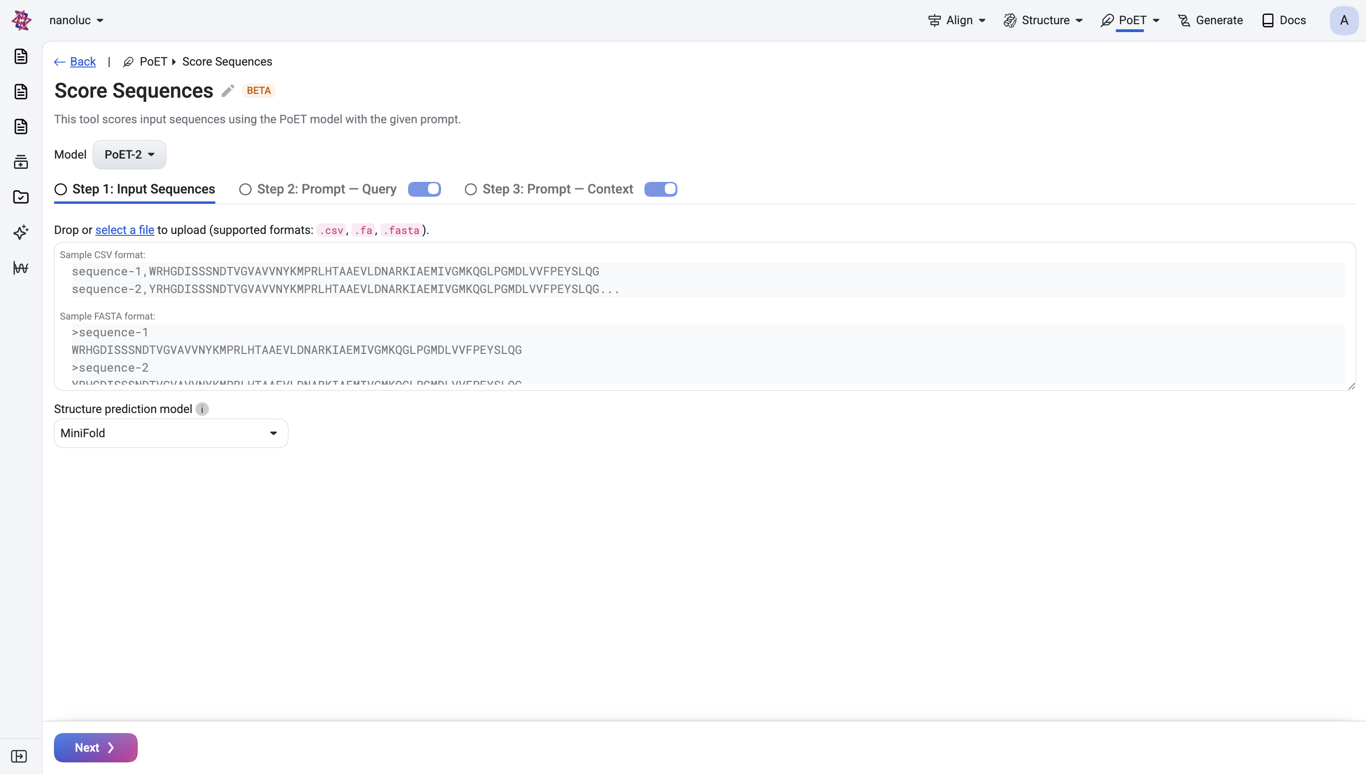Click the info icon beside Structure prediction model

click(x=202, y=409)
